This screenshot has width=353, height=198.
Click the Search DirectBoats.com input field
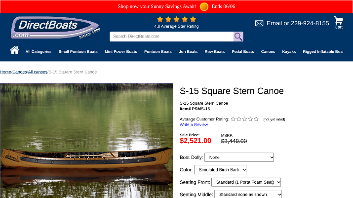tap(171, 37)
